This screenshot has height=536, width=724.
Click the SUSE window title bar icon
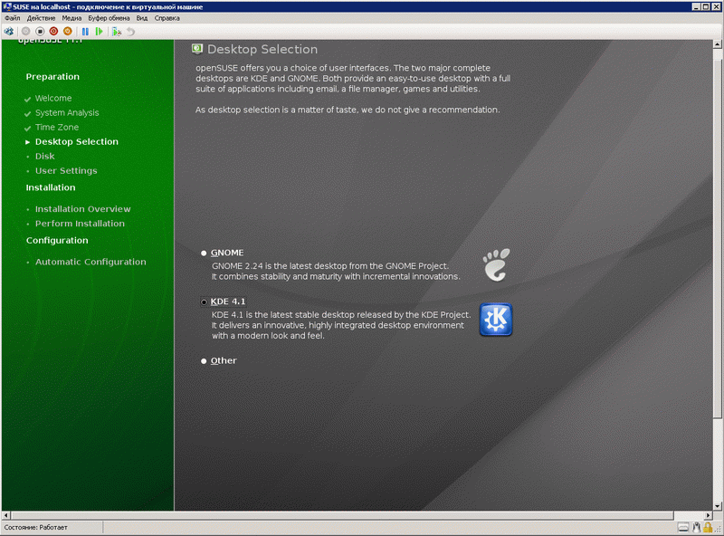7,6
